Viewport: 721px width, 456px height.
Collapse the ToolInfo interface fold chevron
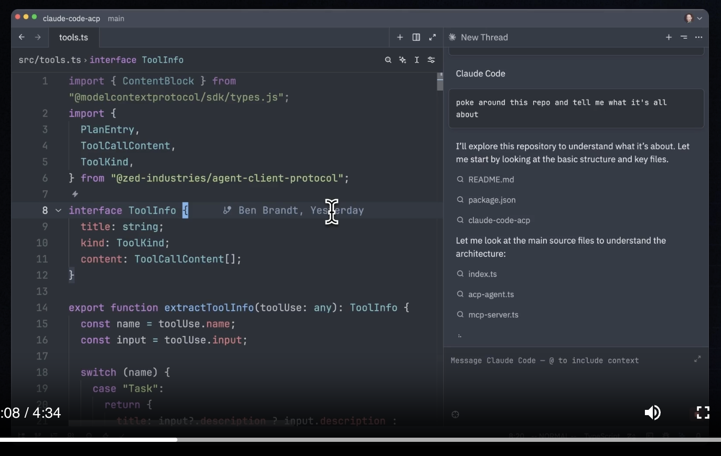coord(58,210)
